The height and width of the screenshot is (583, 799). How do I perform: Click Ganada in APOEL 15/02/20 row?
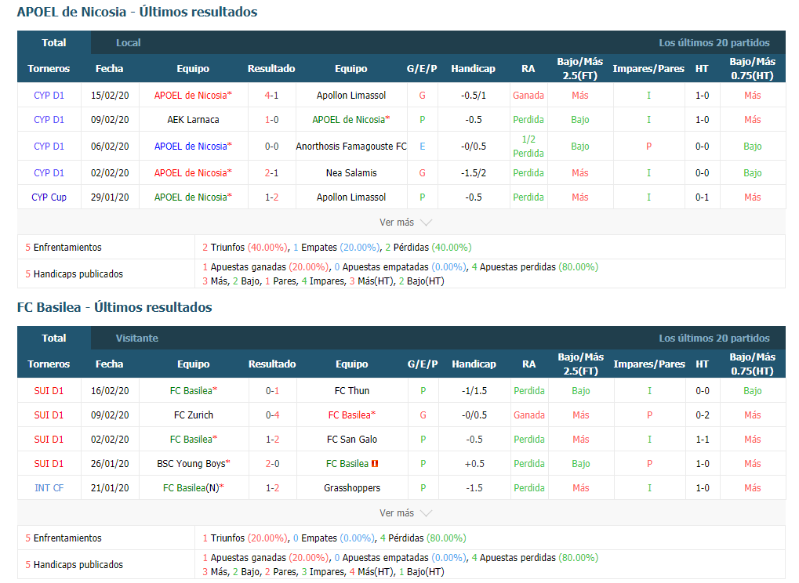tap(528, 96)
